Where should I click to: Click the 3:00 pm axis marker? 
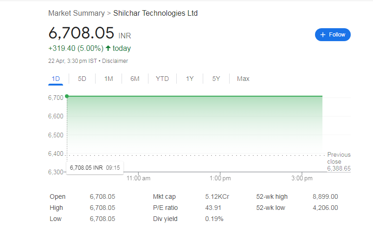[302, 178]
